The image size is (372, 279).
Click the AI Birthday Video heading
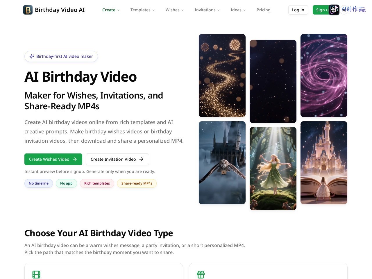[x=81, y=77]
